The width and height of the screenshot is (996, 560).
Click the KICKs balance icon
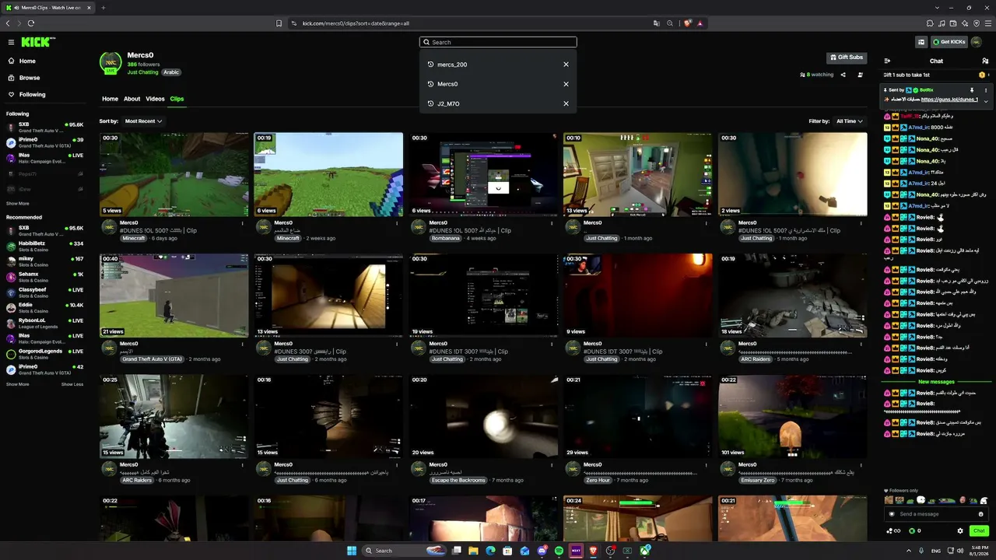[912, 530]
